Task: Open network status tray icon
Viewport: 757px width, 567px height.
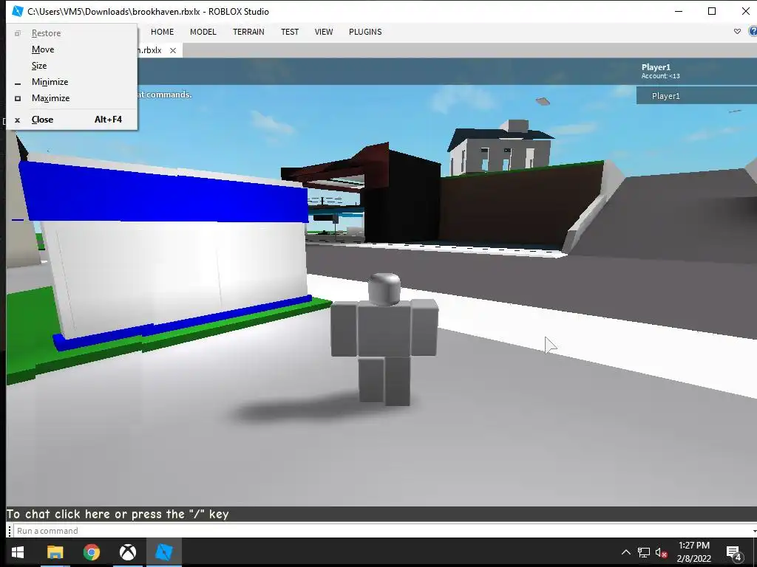Action: 644,552
